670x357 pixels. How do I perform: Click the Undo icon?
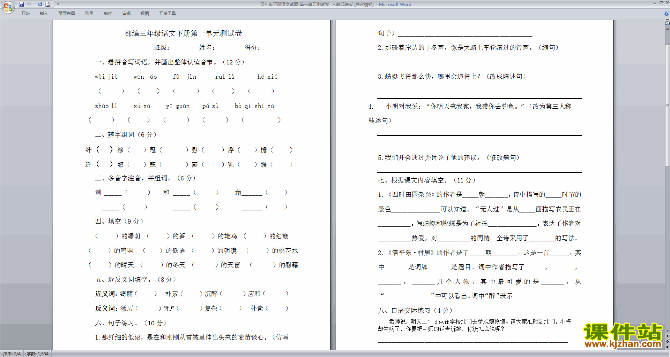click(29, 4)
